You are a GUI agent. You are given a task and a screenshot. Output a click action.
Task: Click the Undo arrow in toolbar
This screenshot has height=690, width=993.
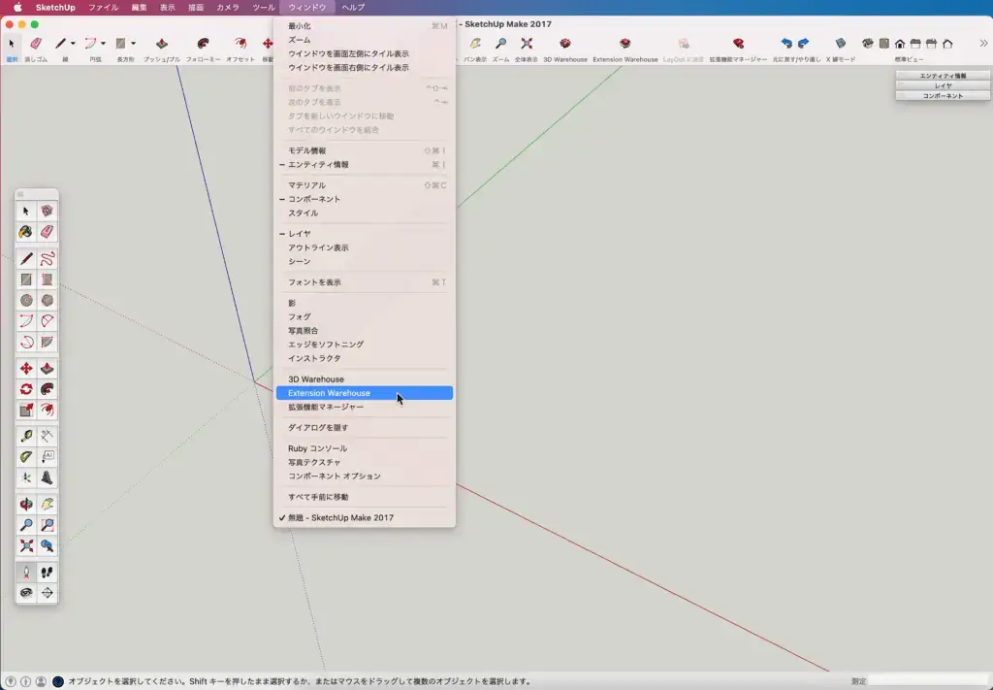coord(786,44)
